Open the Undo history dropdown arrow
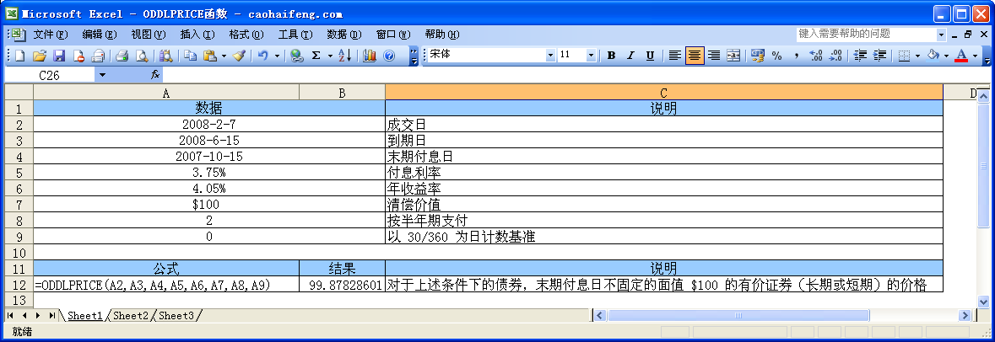The width and height of the screenshot is (995, 342). click(x=277, y=56)
